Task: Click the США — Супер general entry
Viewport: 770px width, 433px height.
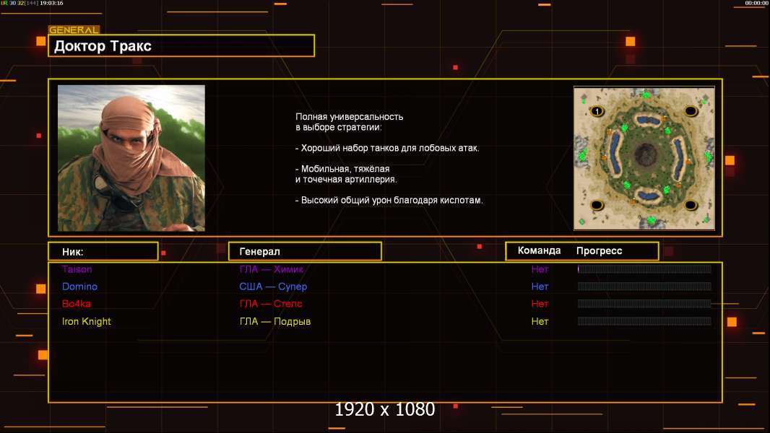Action: (273, 287)
